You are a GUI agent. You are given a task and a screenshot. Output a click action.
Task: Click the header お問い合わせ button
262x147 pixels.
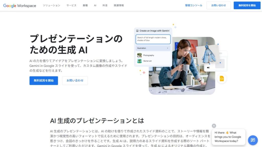pyautogui.click(x=219, y=6)
